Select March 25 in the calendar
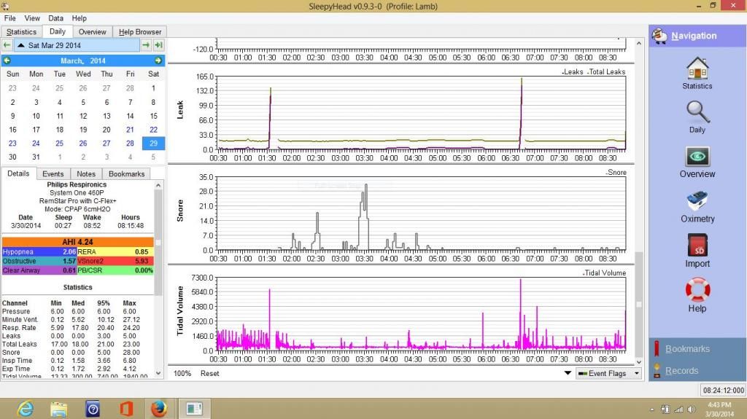This screenshot has height=419, width=747. [60, 143]
